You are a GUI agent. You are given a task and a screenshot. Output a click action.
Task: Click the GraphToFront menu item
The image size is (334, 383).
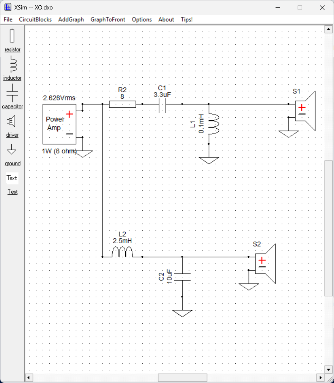108,19
